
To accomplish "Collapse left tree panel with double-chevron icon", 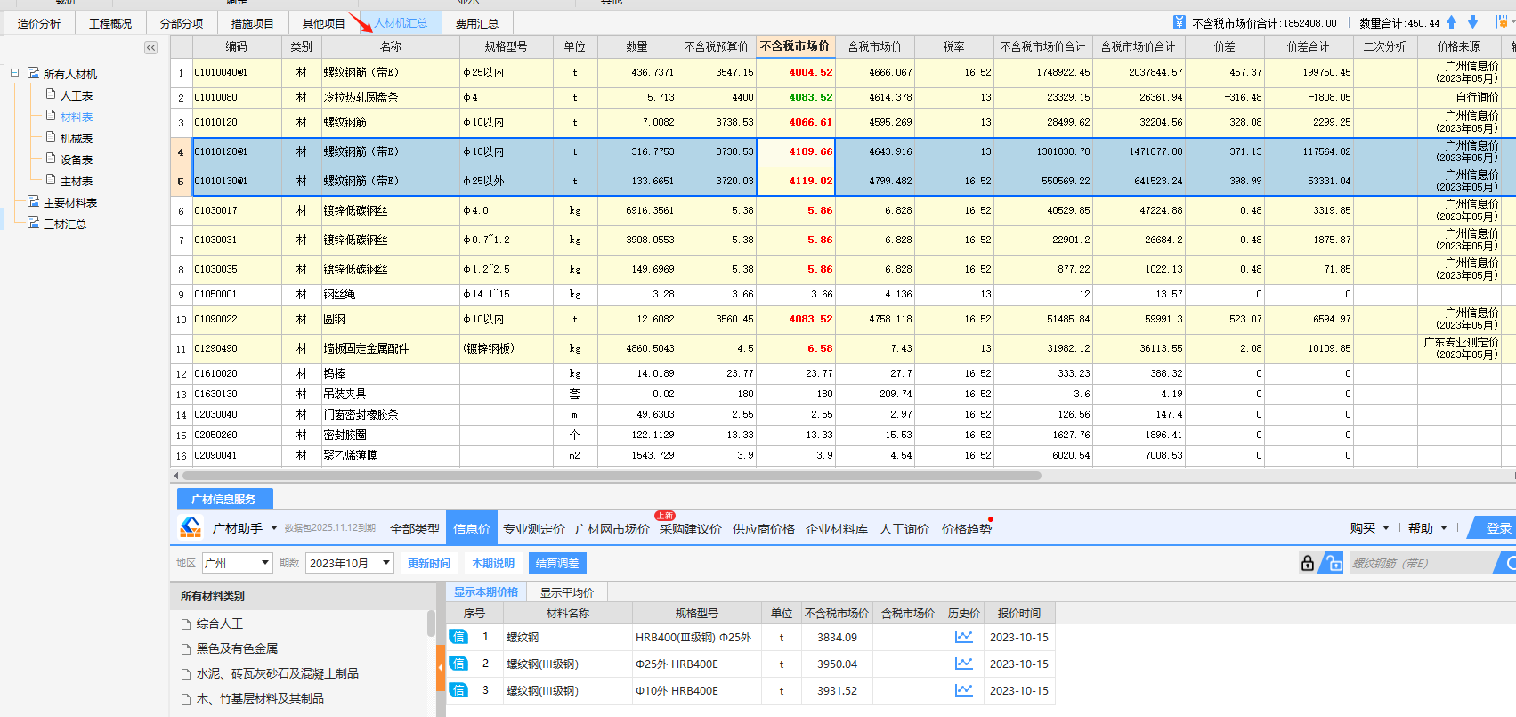I will [x=150, y=48].
